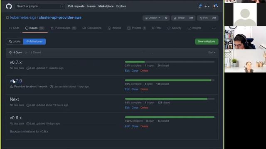Screen dimensions: 266x149
Task: Close the v0.7.0 milestone
Action: click(135, 89)
